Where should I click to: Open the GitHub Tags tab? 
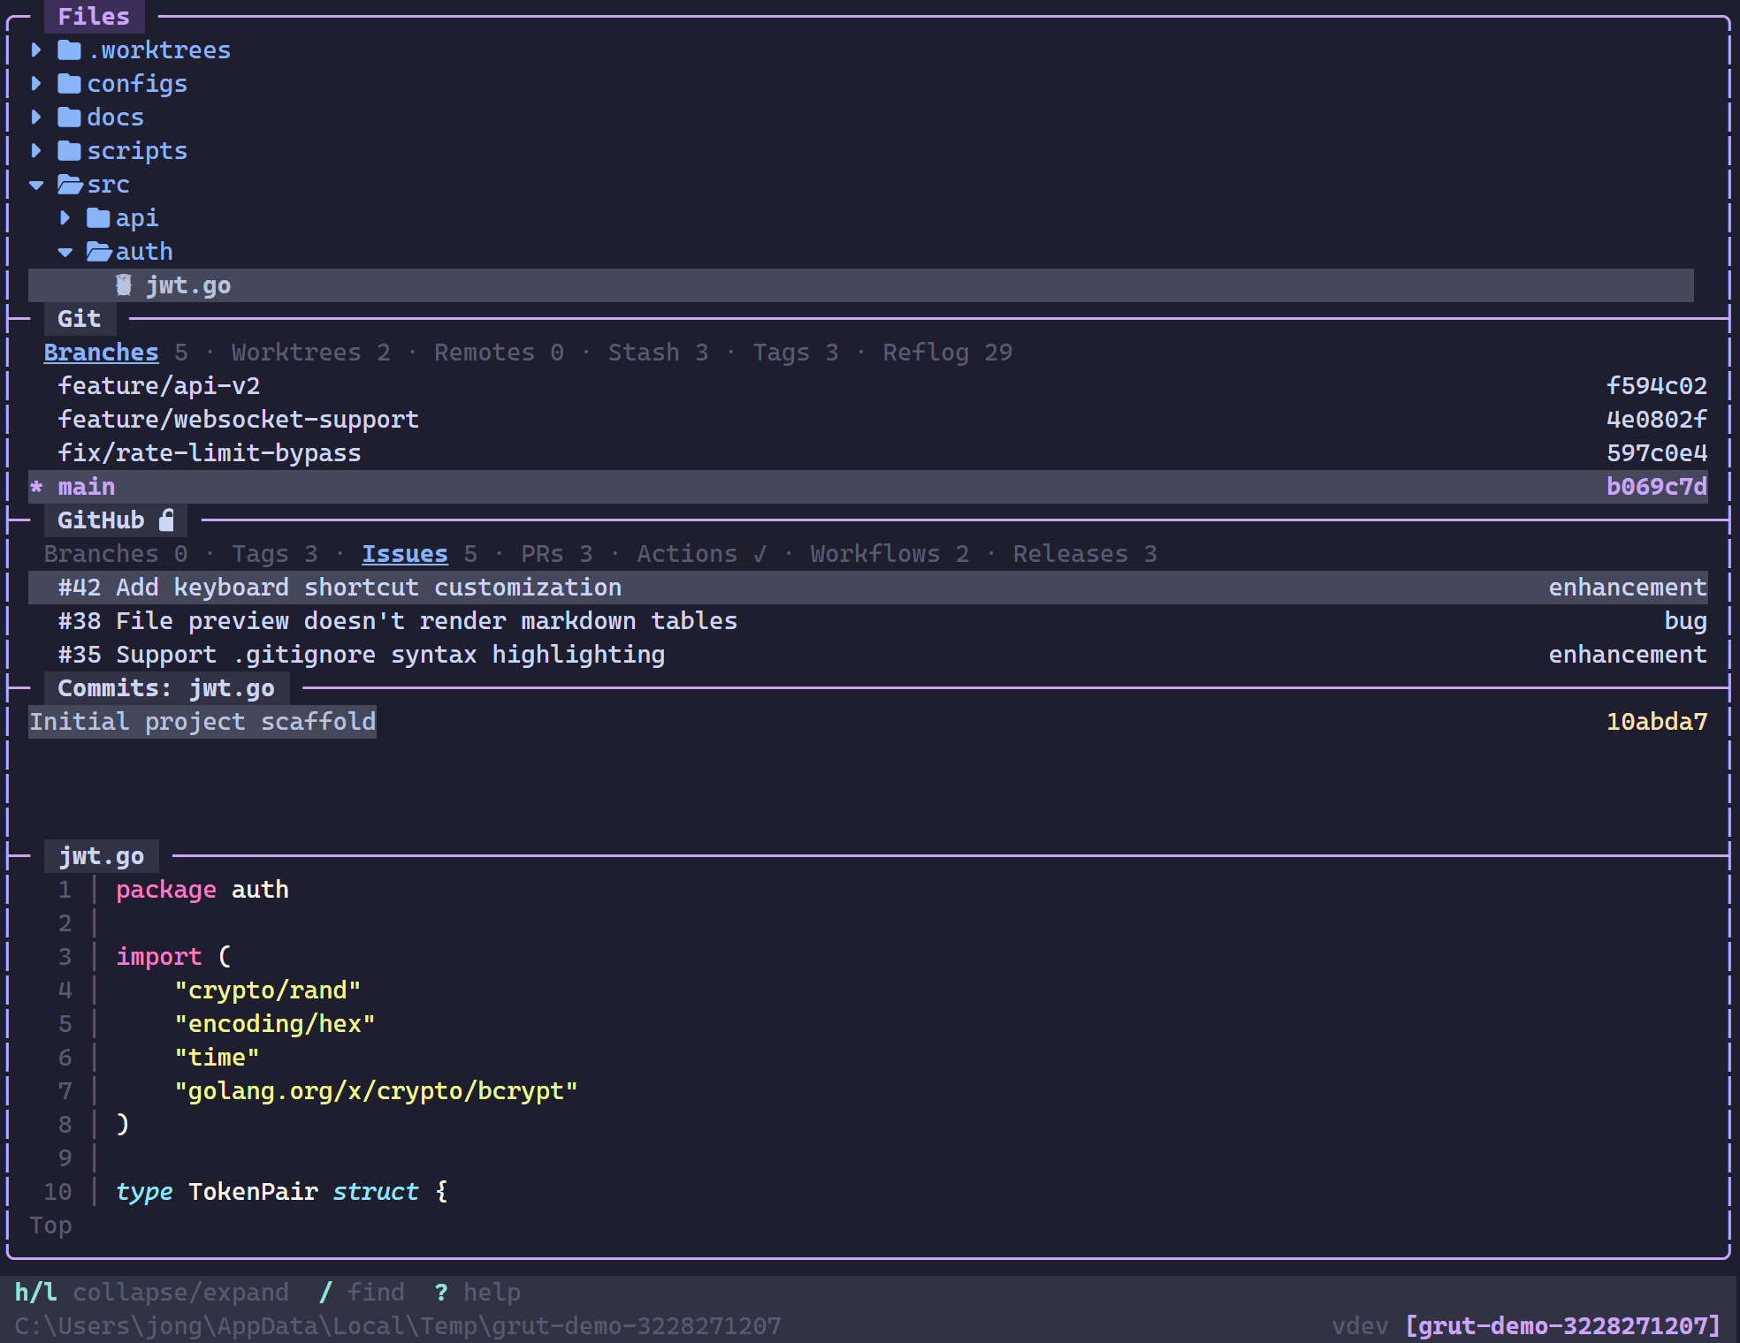tap(274, 554)
